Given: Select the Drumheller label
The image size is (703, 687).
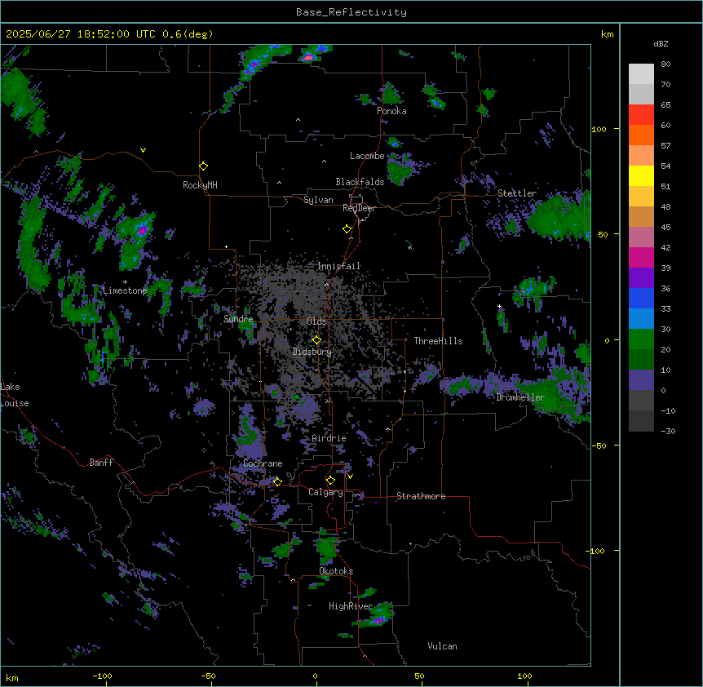Looking at the screenshot, I should 520,397.
